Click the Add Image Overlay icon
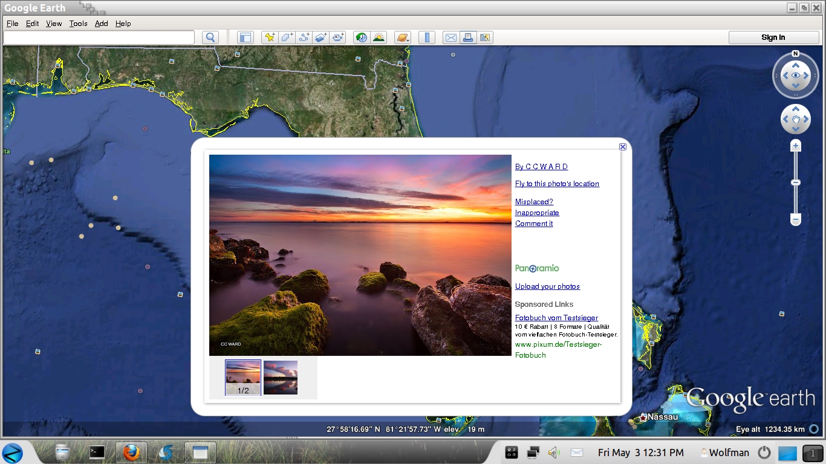This screenshot has width=826, height=464. [x=320, y=37]
